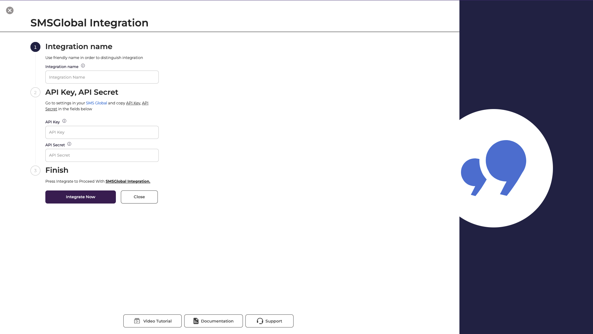Image resolution: width=593 pixels, height=334 pixels.
Task: Click the info icon beside API Secret label
Action: [x=69, y=144]
